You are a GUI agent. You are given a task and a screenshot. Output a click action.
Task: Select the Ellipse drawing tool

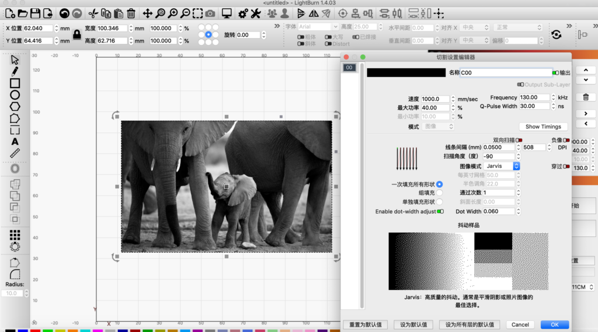pyautogui.click(x=15, y=95)
